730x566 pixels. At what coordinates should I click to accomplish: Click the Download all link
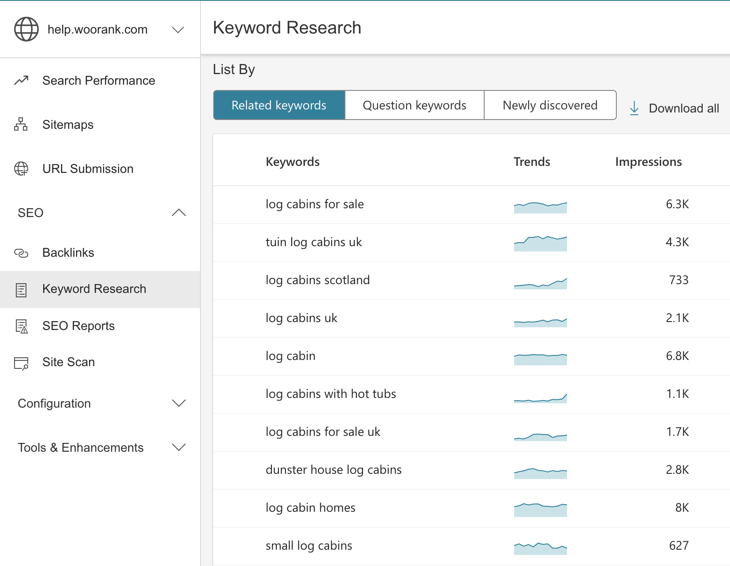[683, 108]
